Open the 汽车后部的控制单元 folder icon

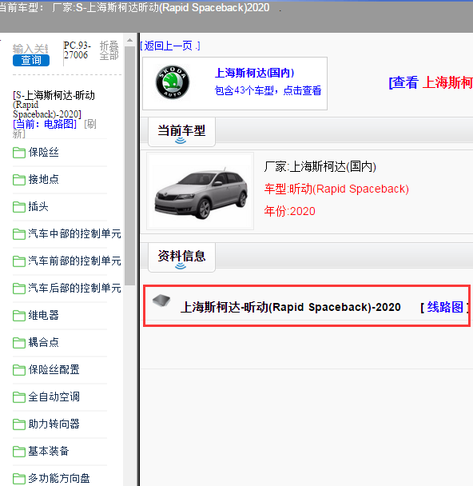19,289
